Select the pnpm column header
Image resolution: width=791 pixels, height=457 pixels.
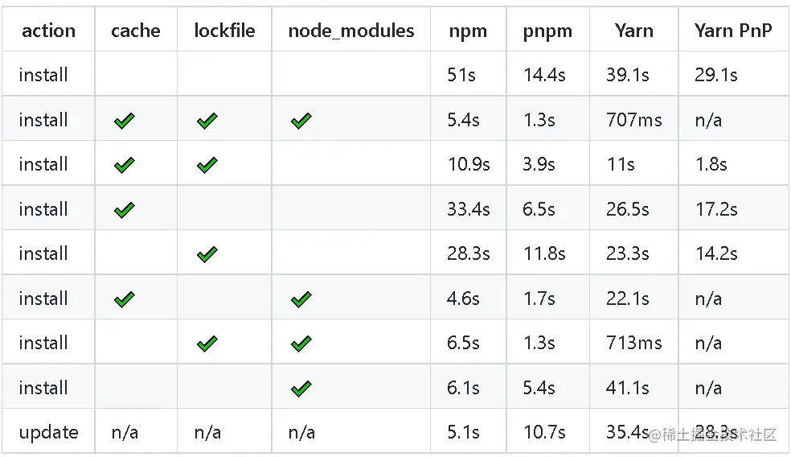coord(547,31)
